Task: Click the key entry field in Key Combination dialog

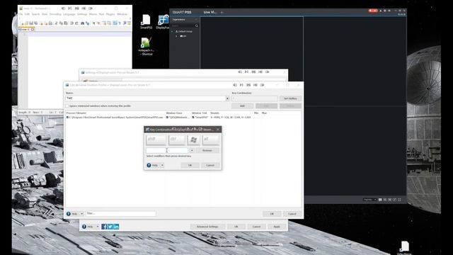Action: (167, 150)
